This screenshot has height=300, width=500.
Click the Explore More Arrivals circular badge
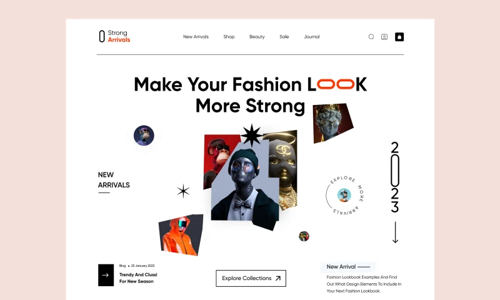344,195
